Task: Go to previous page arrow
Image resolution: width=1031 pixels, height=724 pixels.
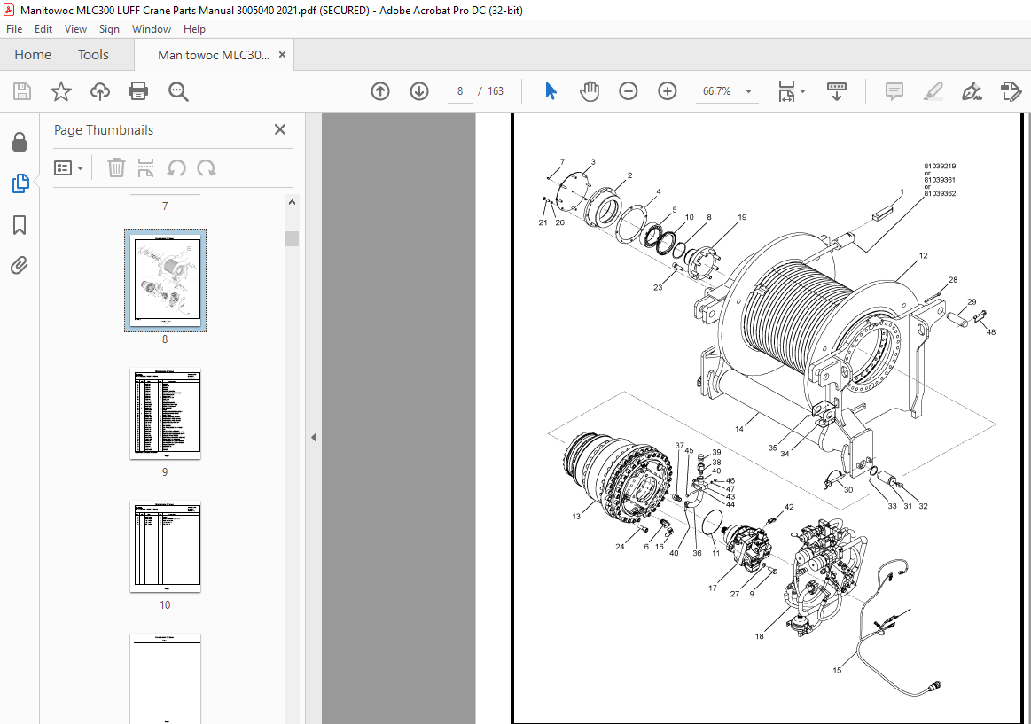Action: coord(380,91)
